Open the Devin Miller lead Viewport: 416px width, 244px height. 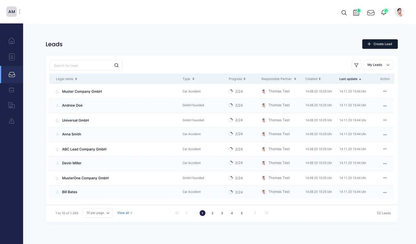pos(72,163)
